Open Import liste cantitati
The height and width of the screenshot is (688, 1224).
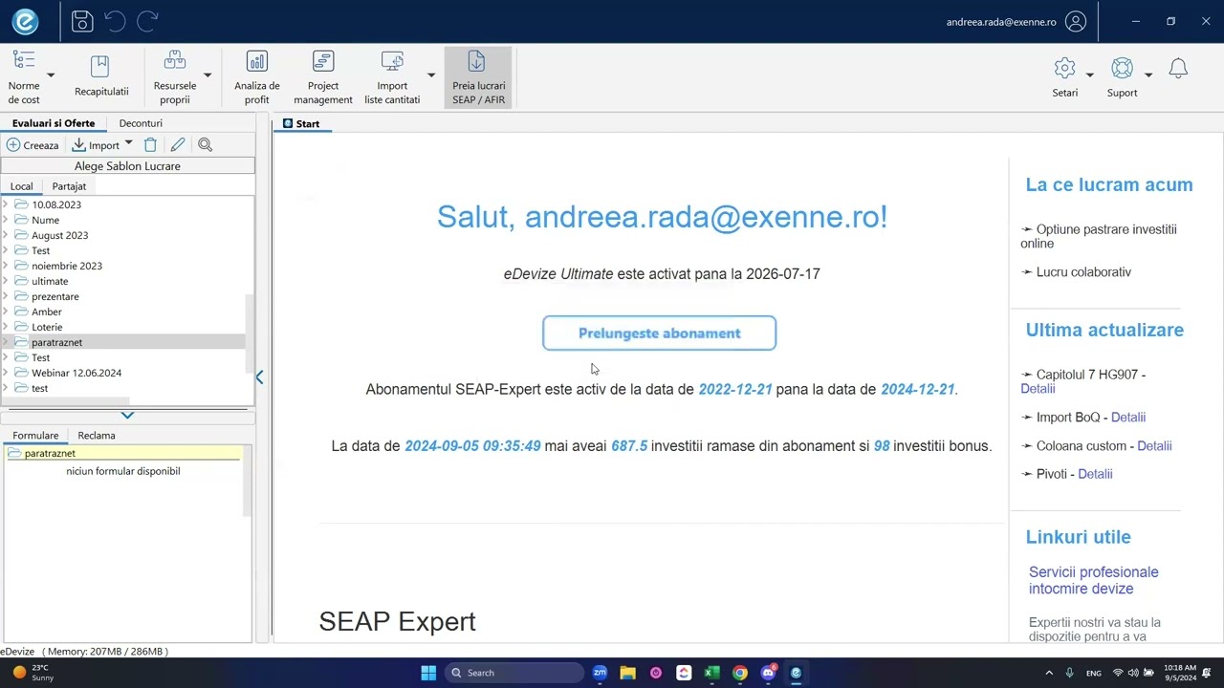coord(392,77)
